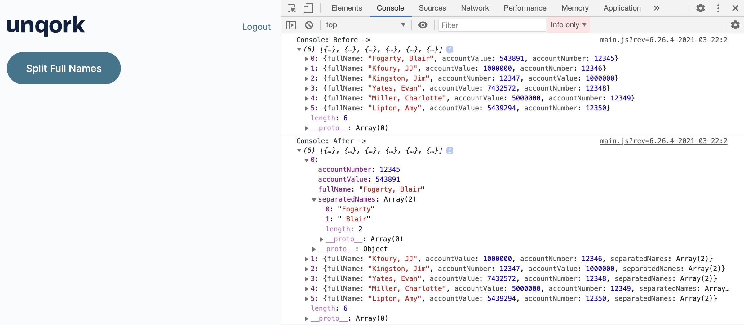Screen dimensions: 744x325
Task: Click separatedNames entry 1 " Blair"
Action: click(x=348, y=219)
